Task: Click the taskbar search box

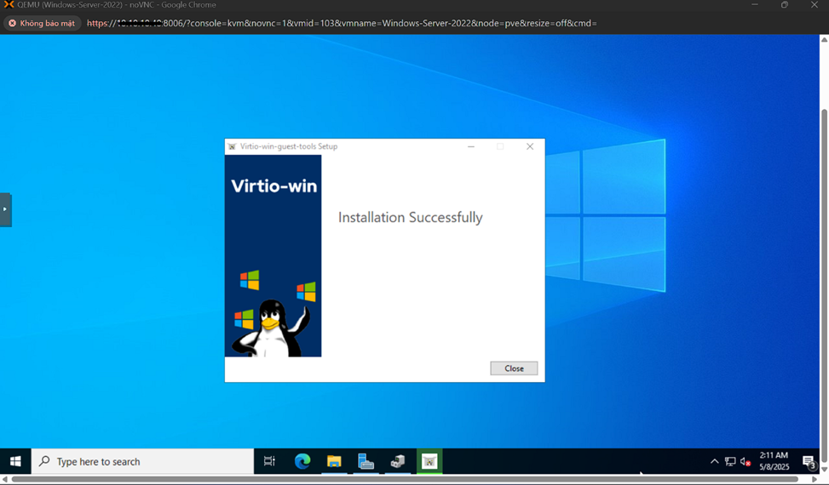Action: (x=143, y=461)
